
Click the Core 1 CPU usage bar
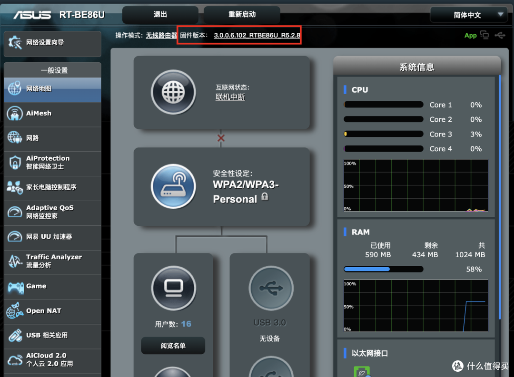coord(384,105)
